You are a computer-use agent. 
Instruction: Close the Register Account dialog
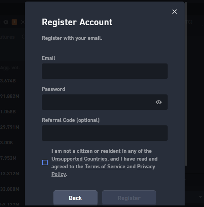click(x=175, y=12)
